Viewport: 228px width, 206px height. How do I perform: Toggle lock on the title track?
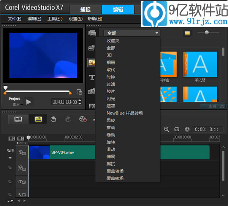(10, 182)
